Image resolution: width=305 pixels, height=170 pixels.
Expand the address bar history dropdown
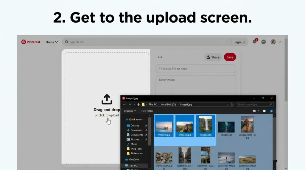click(x=228, y=105)
